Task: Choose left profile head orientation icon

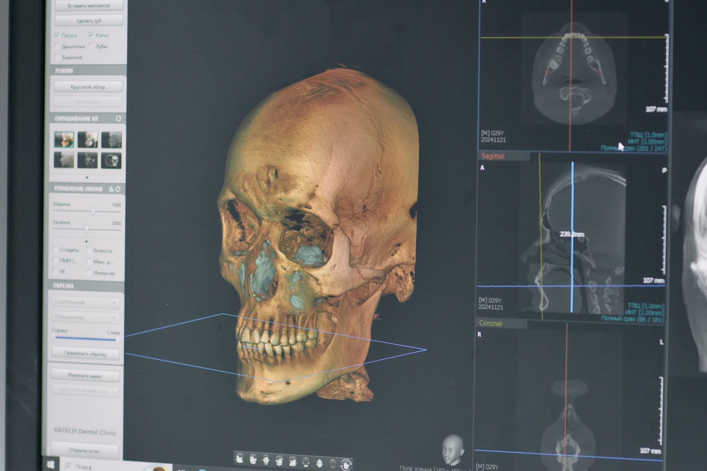Action: tap(239, 459)
